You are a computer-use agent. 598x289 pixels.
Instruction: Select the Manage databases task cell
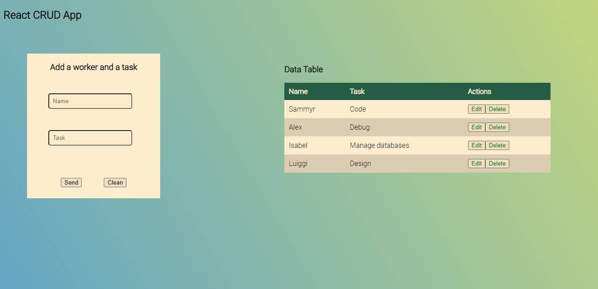pyautogui.click(x=379, y=146)
